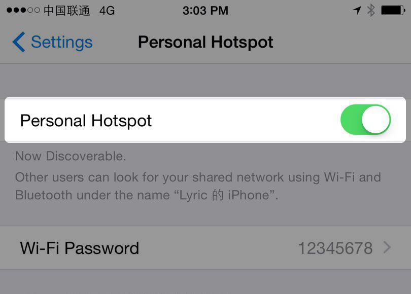Viewport: 411px width, 294px height.
Task: Tap the blue back chevron icon
Action: [19, 42]
